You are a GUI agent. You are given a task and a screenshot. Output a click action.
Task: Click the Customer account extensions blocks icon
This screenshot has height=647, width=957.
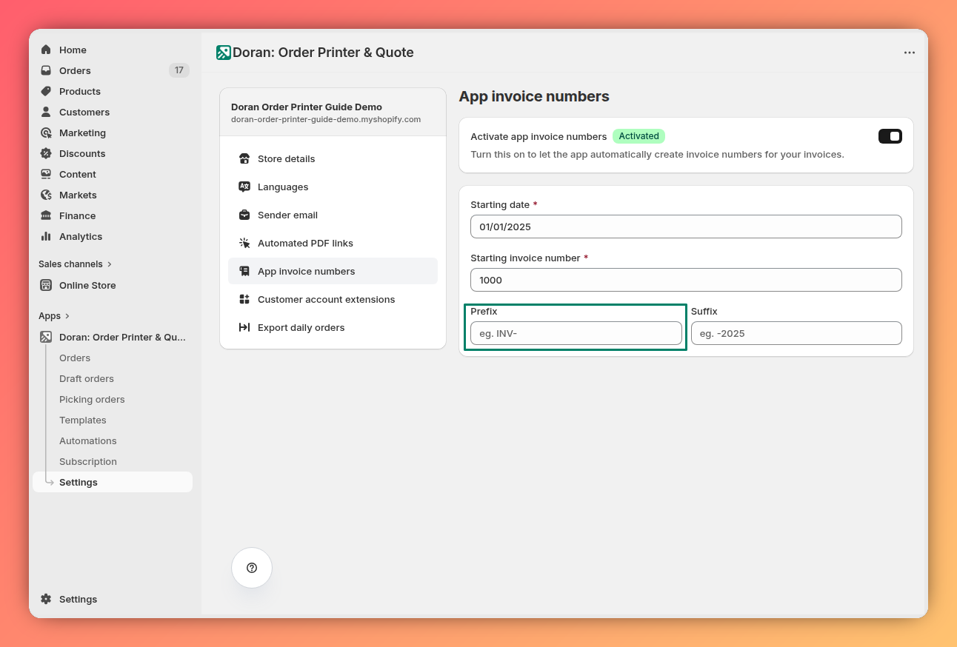244,299
